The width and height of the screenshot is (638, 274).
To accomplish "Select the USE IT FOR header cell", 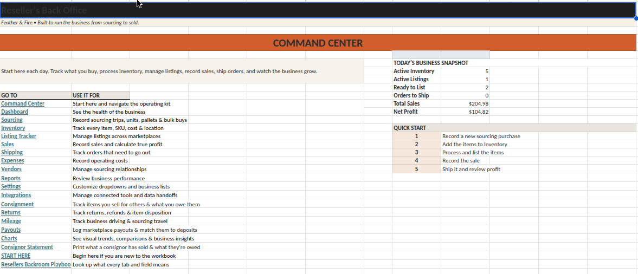I will (x=100, y=95).
